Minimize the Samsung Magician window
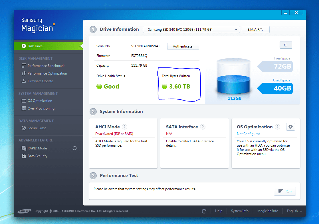Image resolution: width=319 pixels, height=224 pixels. click(x=285, y=13)
